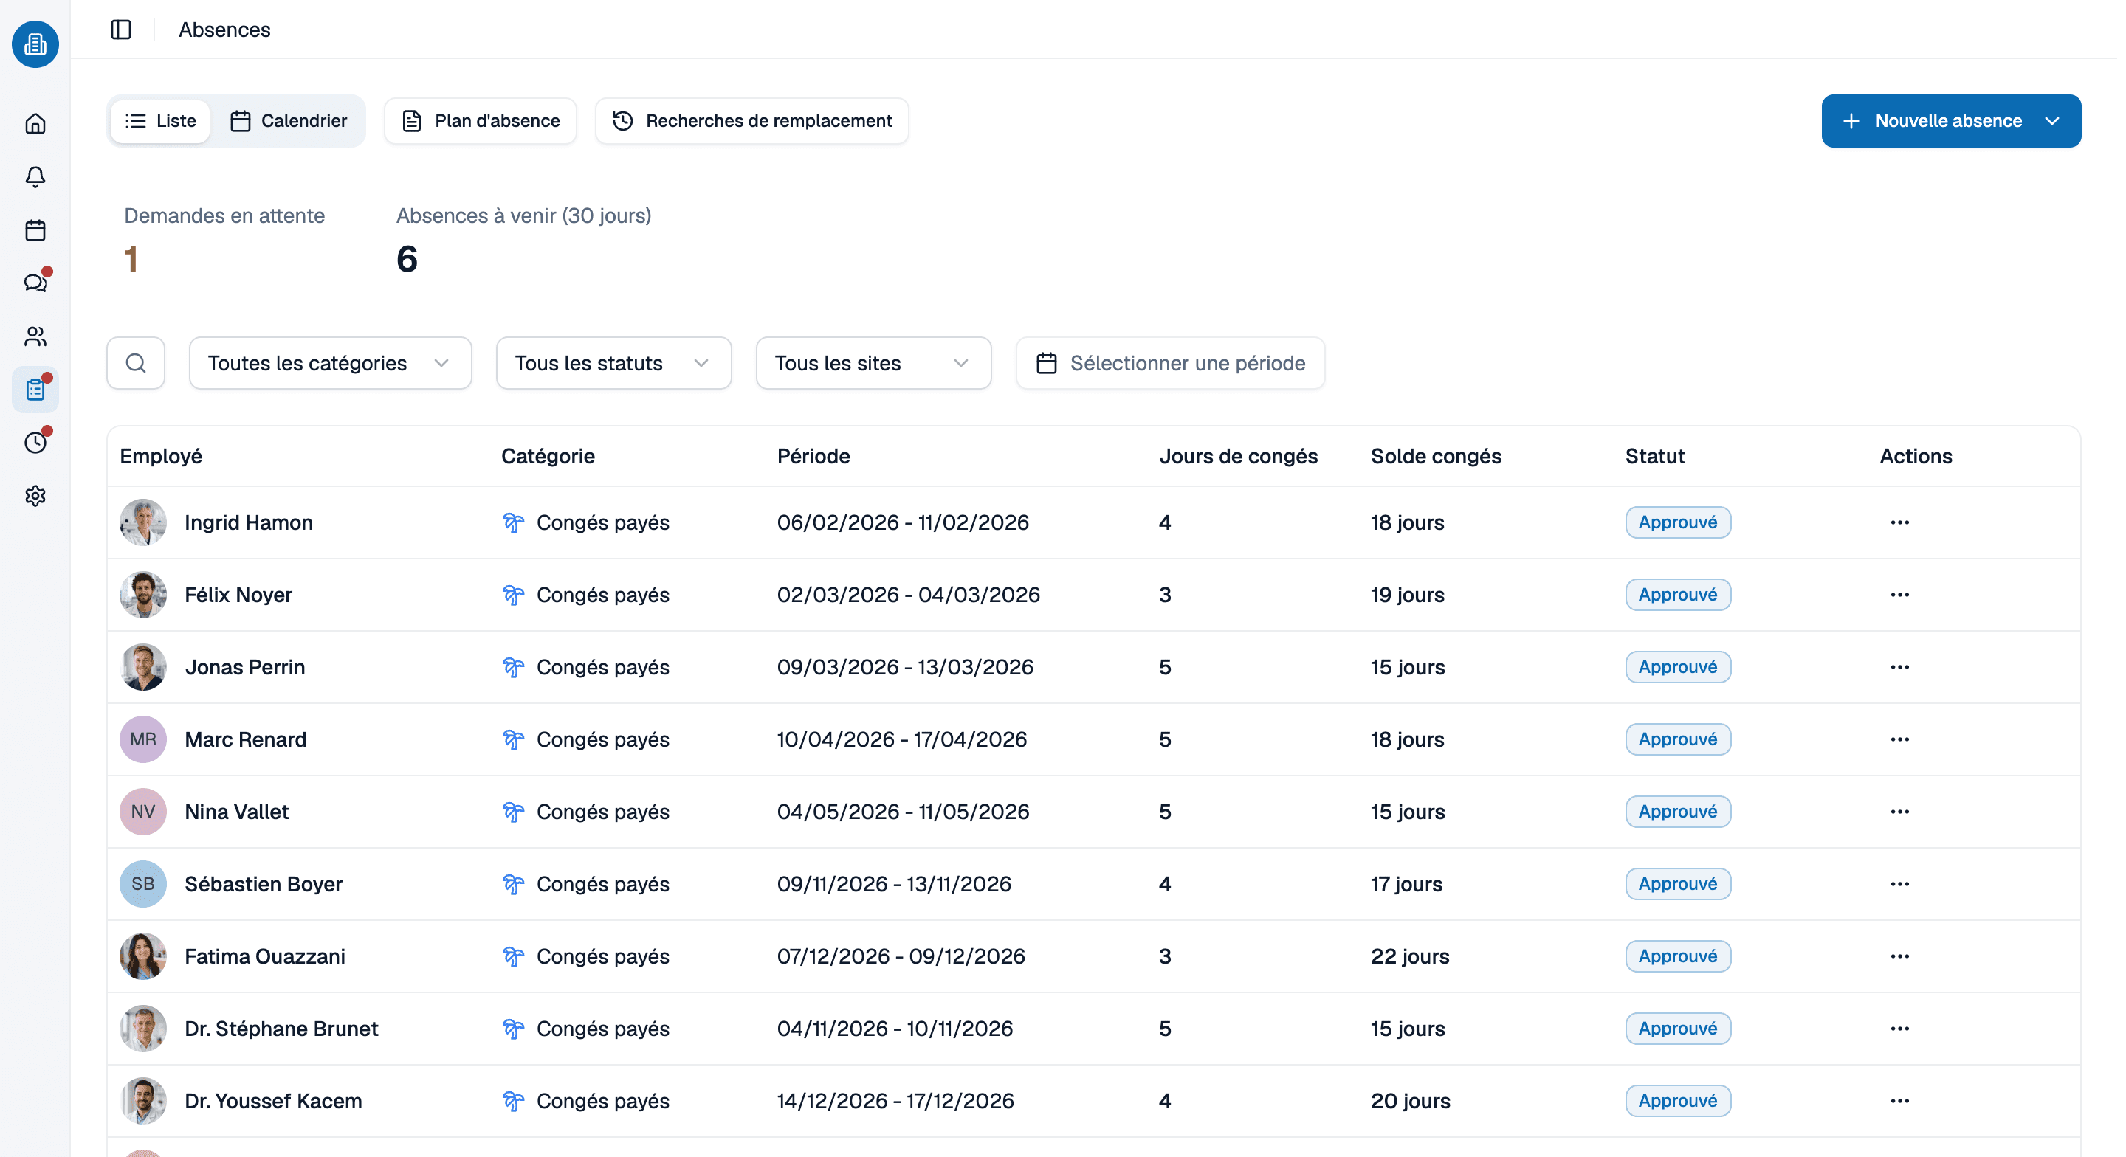Open the home icon in the sidebar
Viewport: 2126px width, 1157px height.
click(x=35, y=124)
